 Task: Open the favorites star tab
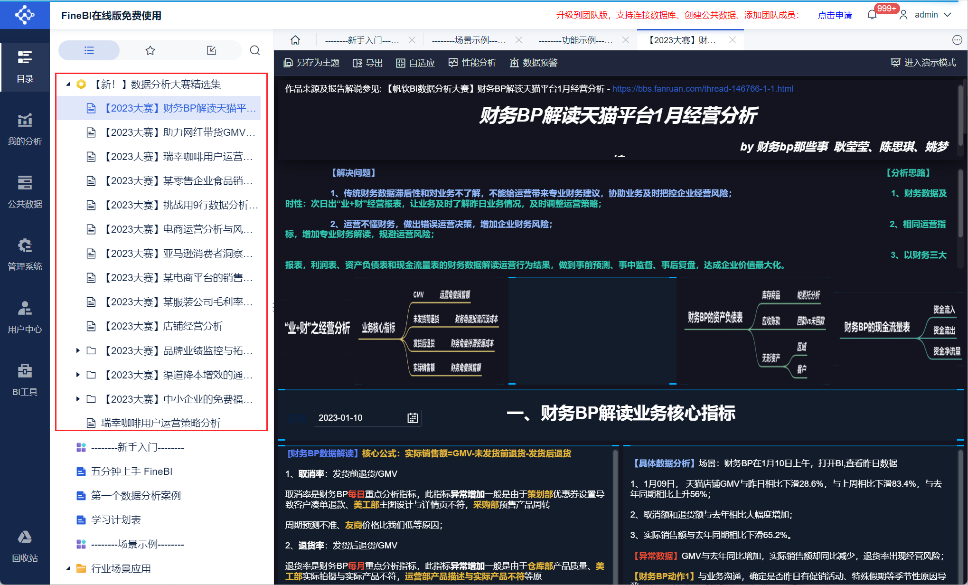pyautogui.click(x=150, y=50)
